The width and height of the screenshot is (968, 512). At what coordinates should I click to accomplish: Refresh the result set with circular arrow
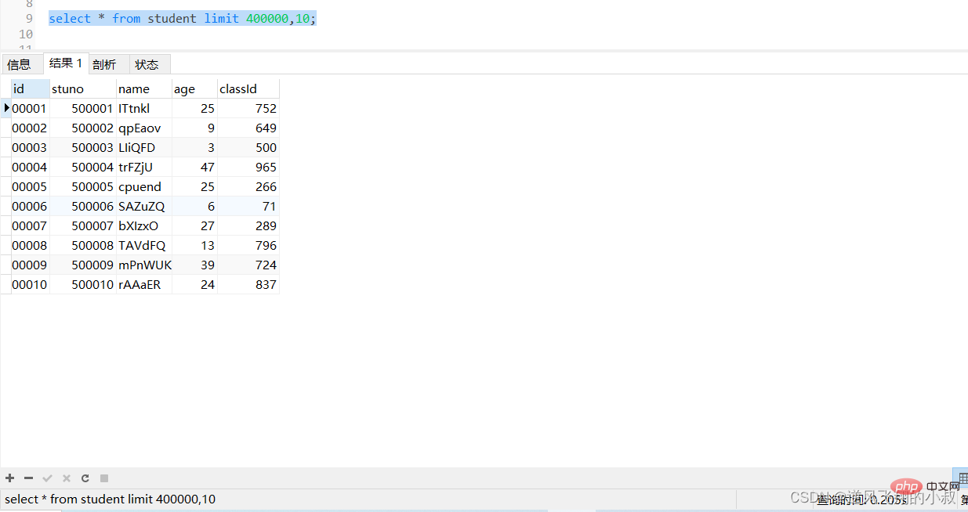point(85,478)
